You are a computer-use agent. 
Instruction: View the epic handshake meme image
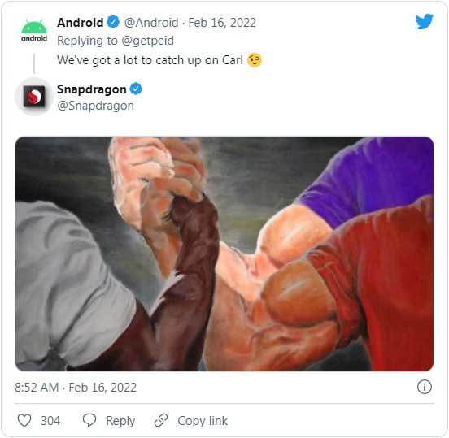[224, 254]
